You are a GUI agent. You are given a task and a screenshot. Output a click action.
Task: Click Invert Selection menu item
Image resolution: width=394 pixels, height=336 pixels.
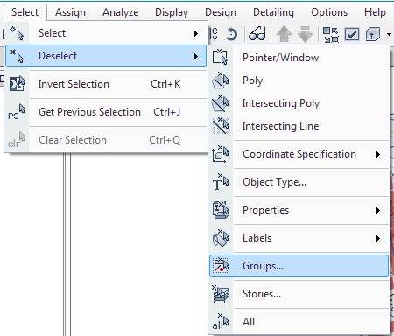click(x=106, y=84)
